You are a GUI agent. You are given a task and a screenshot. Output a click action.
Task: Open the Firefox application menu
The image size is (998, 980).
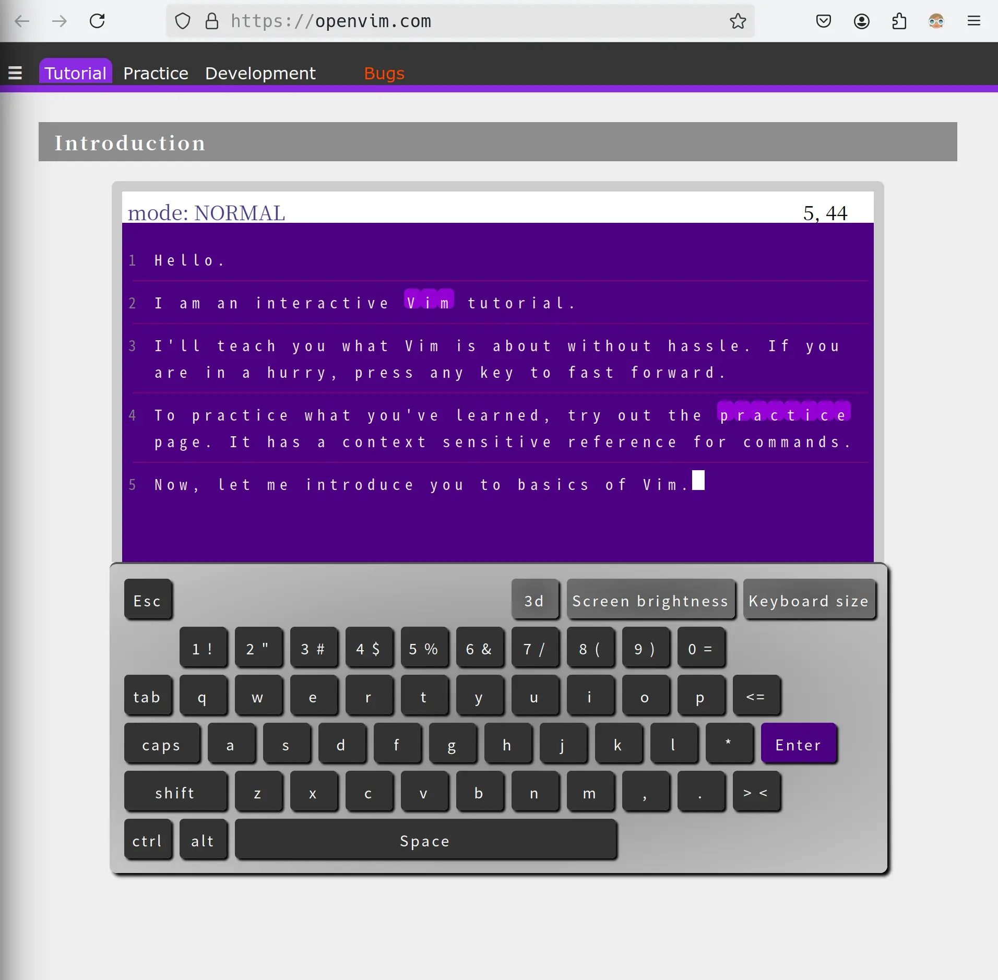(973, 21)
